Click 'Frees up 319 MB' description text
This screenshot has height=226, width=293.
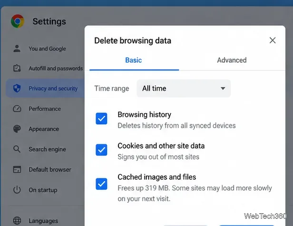tap(195, 193)
